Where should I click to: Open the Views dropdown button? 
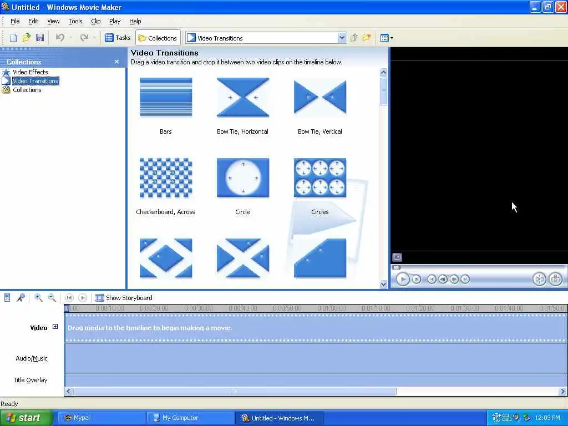(x=387, y=38)
